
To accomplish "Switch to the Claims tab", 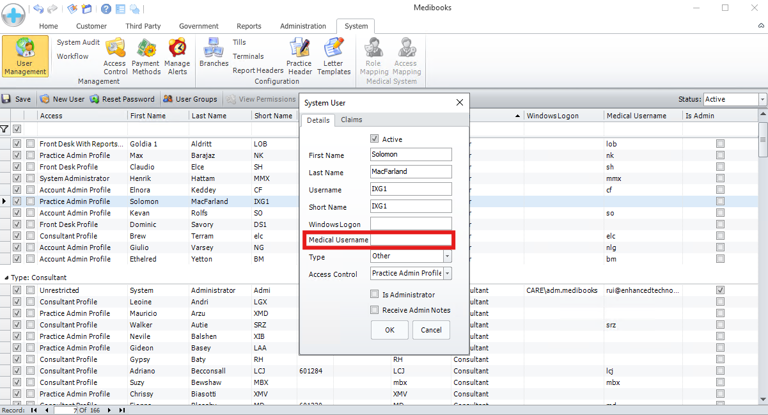I will (x=351, y=120).
